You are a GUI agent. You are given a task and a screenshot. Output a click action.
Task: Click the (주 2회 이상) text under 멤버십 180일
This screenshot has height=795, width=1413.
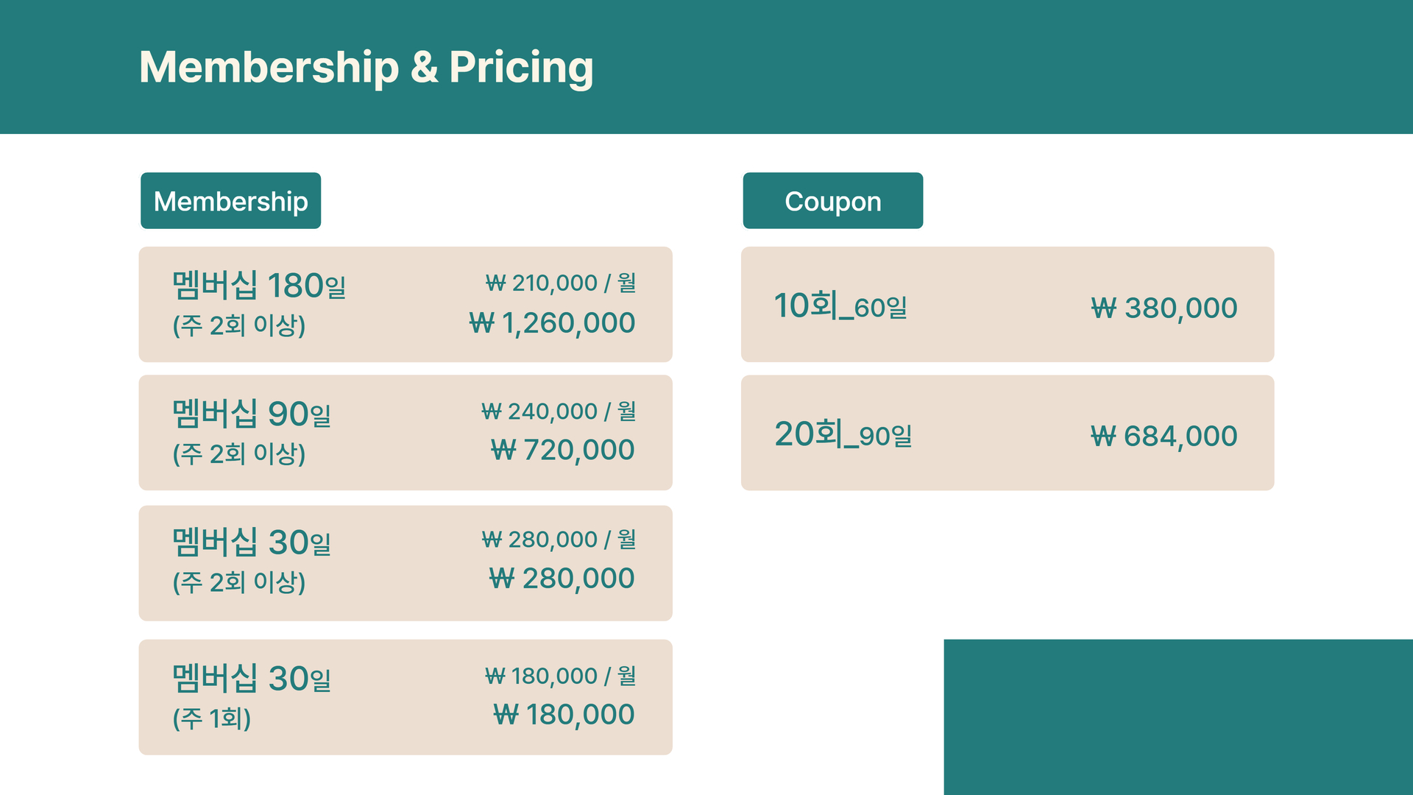click(238, 325)
